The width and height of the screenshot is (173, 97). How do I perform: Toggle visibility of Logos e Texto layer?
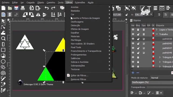pyautogui.click(x=133, y=30)
